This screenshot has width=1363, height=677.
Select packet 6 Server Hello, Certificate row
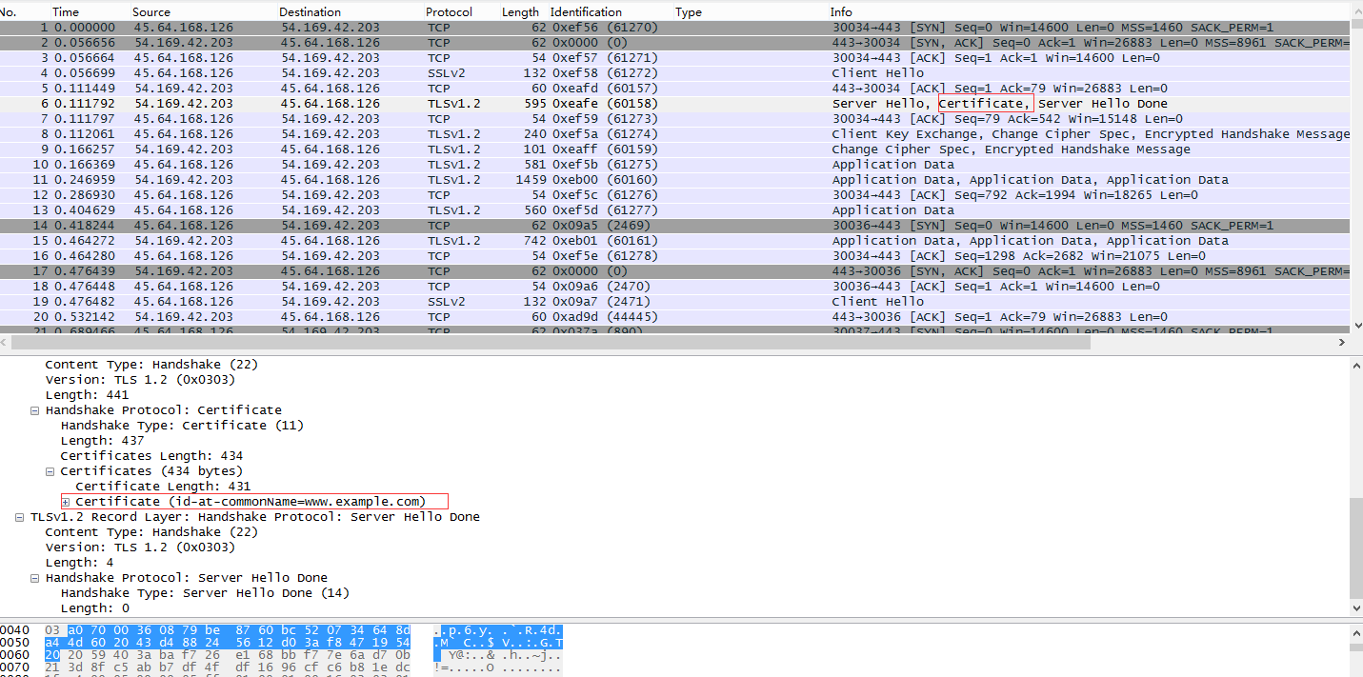[x=674, y=104]
